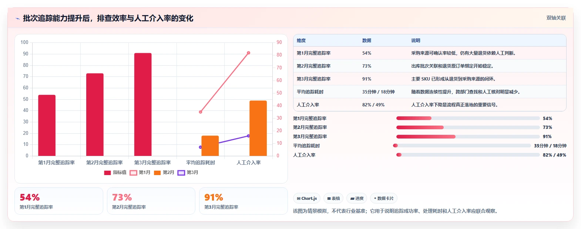Click the progress bar in the 人工介入率 row
The height and width of the screenshot is (229, 581).
(468, 155)
